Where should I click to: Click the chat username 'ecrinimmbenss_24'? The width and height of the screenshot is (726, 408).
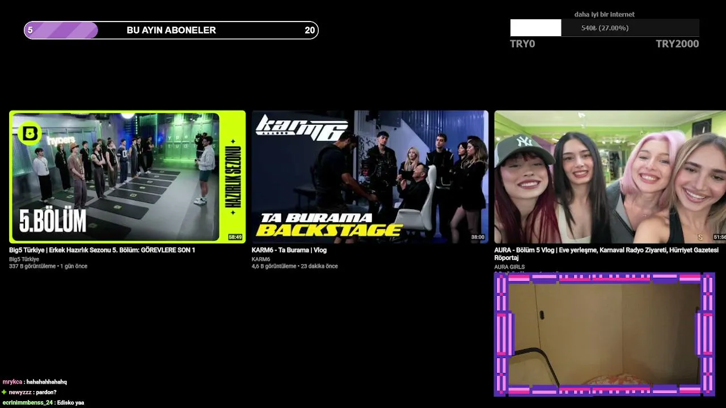pyautogui.click(x=27, y=402)
